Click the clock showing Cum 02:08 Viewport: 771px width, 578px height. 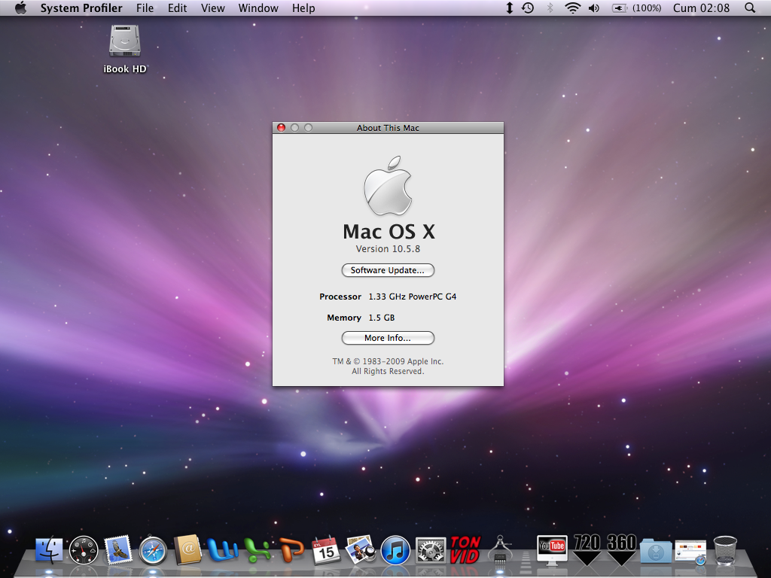(701, 8)
